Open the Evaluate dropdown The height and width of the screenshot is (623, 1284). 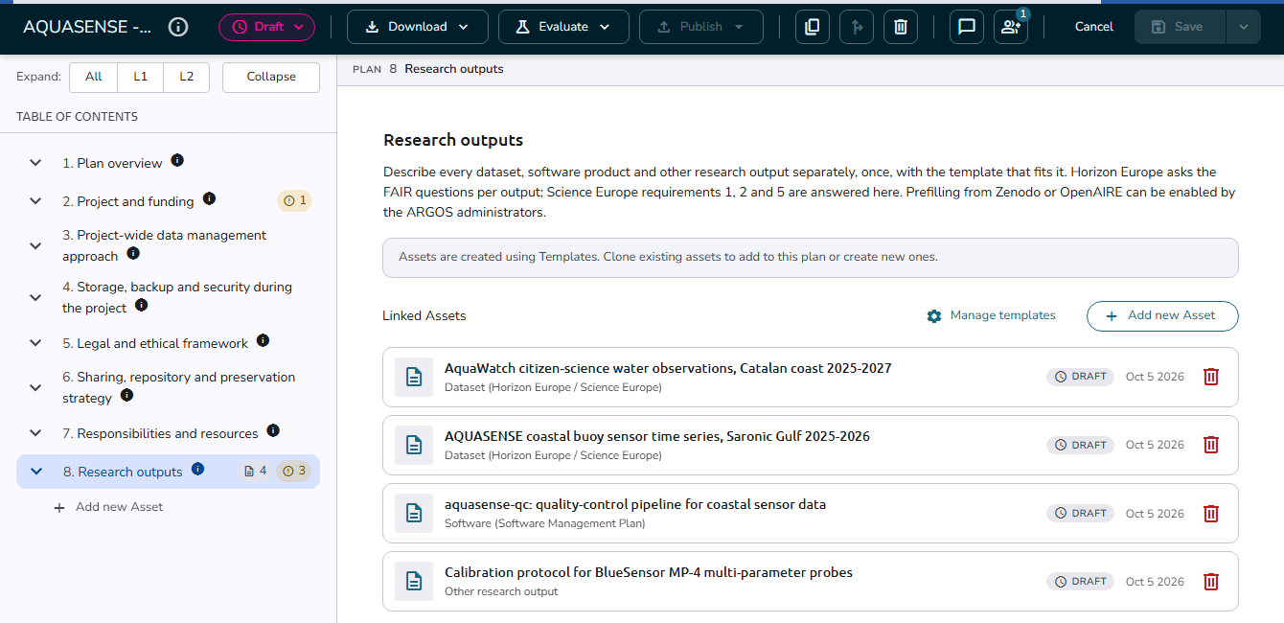(x=563, y=27)
